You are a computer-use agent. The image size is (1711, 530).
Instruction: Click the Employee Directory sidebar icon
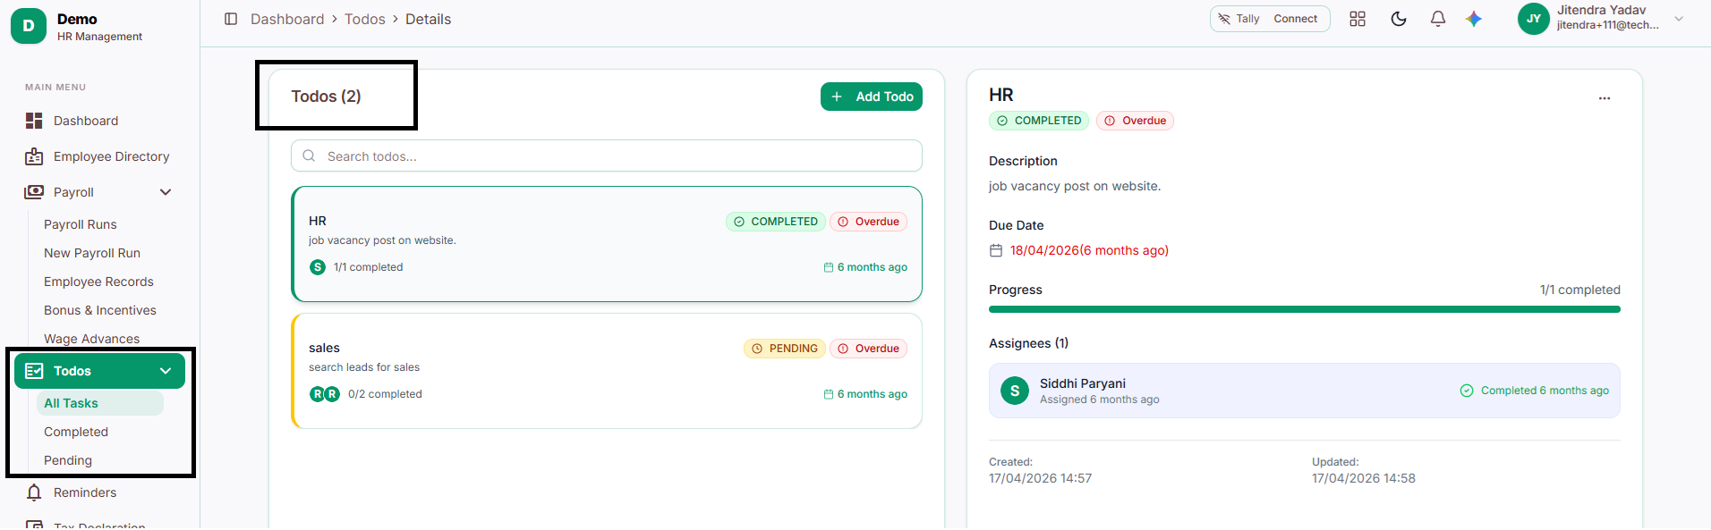[x=34, y=156]
